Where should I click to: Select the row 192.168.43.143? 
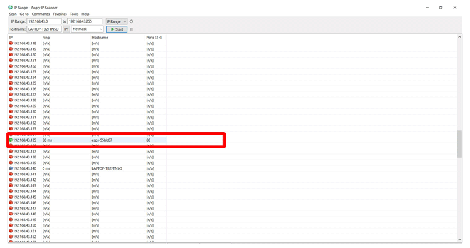[x=87, y=185]
